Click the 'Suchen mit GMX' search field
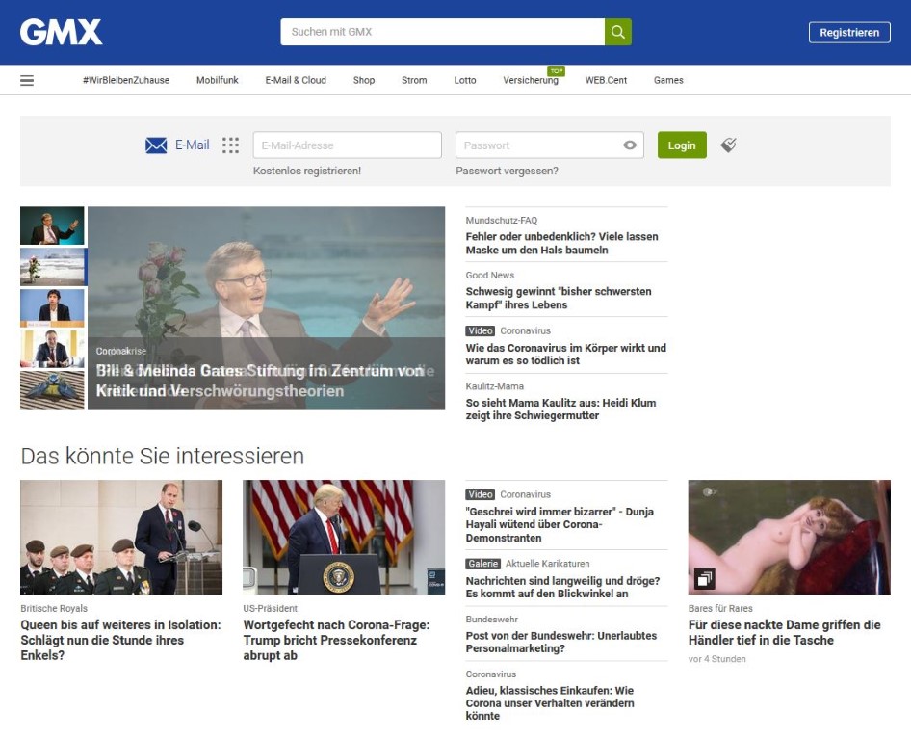The height and width of the screenshot is (740, 911). pyautogui.click(x=442, y=32)
